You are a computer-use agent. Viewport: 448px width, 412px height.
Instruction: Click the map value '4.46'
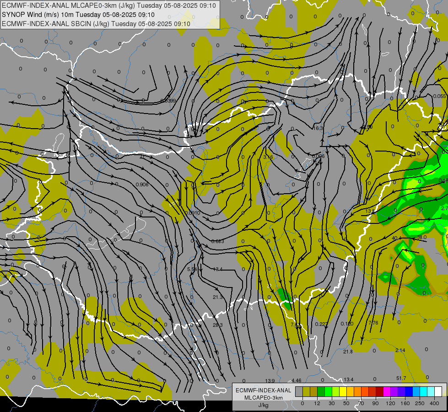[x=296, y=380]
